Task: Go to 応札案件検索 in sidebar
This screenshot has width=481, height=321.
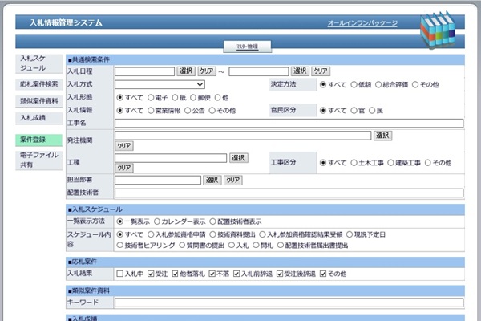Action: [x=37, y=83]
